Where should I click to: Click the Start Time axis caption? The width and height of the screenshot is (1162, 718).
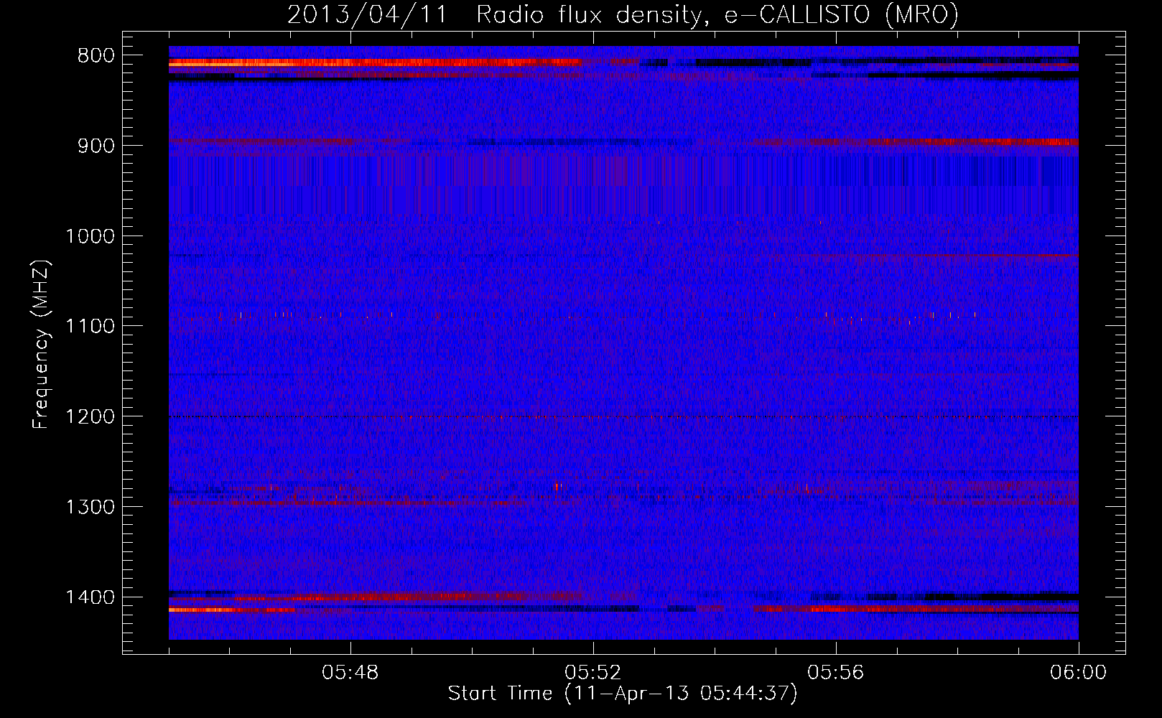coord(623,694)
